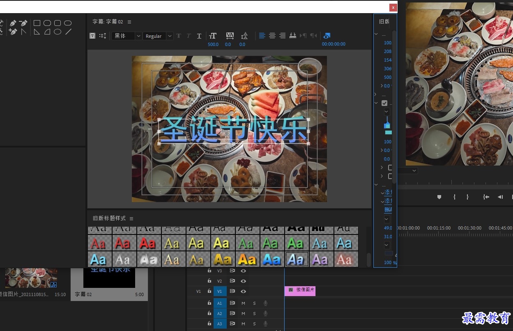513x331 pixels.
Task: Apply the highlighted blue-white Aa title style
Action: point(296,260)
